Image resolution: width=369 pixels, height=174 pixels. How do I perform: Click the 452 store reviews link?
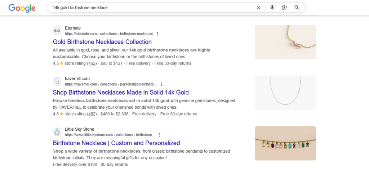(x=92, y=114)
